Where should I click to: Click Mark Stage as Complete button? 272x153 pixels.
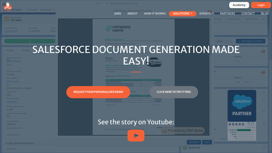click(x=251, y=41)
